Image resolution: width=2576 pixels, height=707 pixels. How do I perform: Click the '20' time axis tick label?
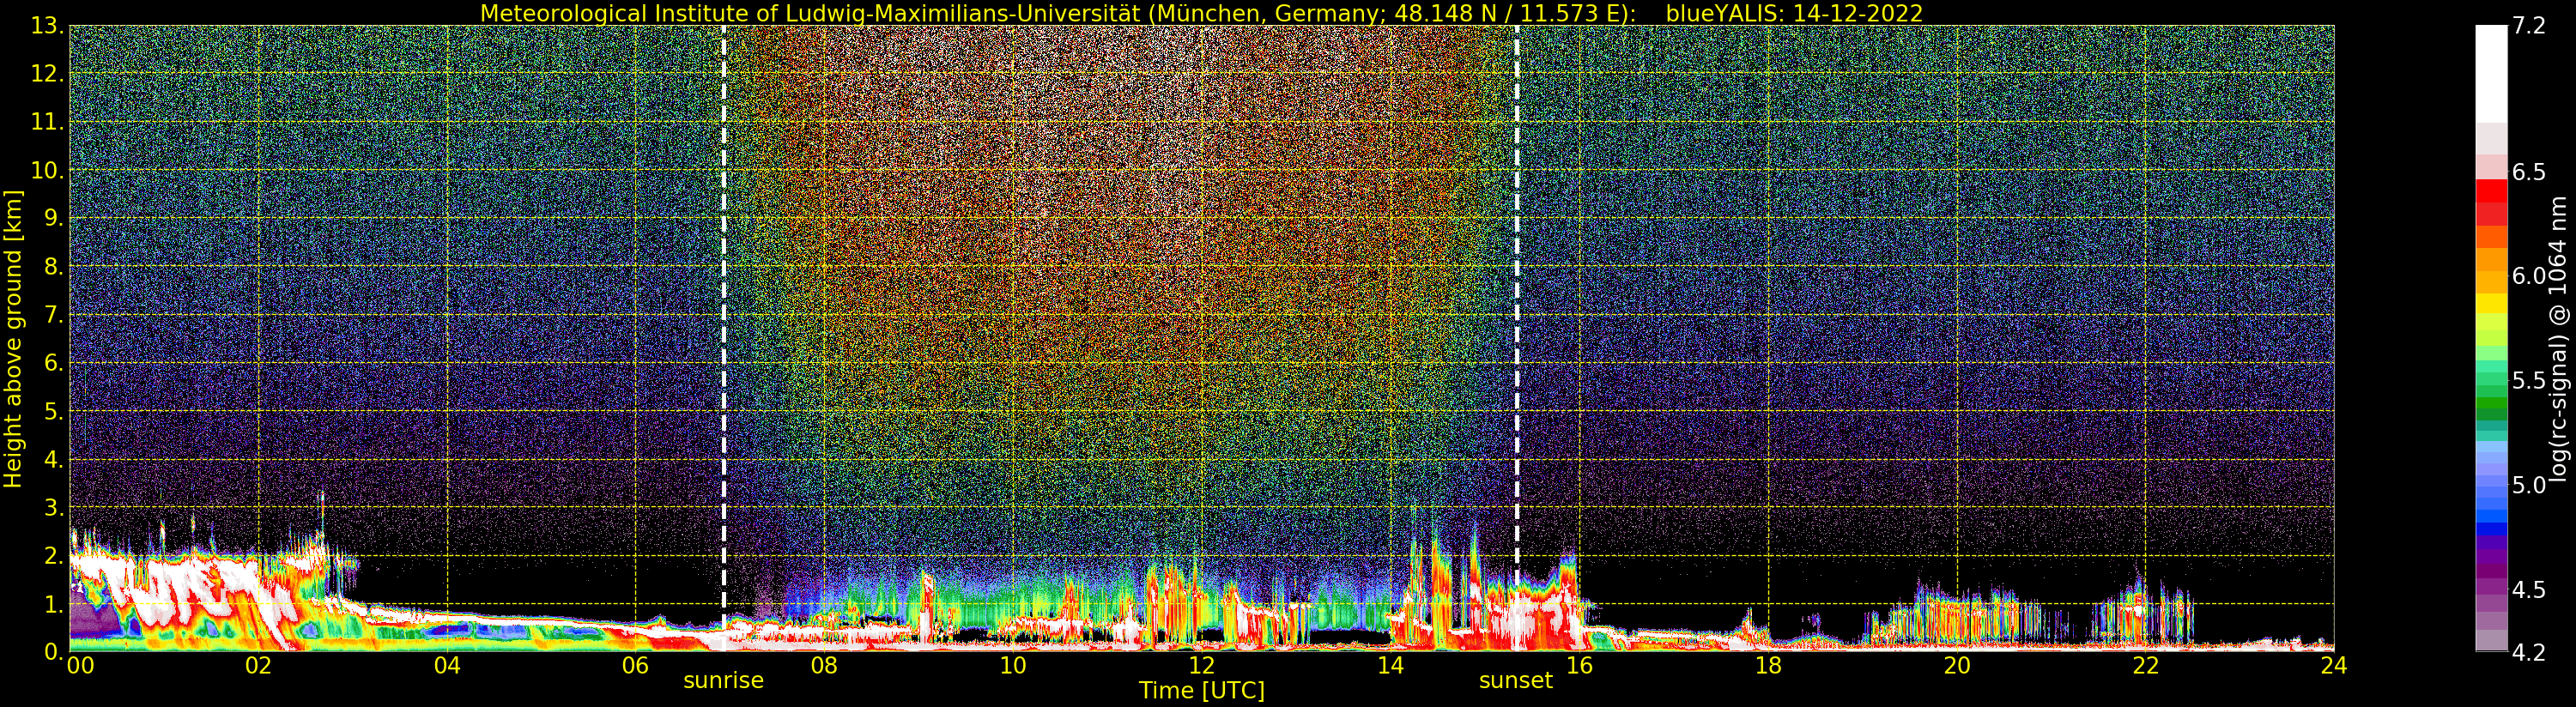(1956, 666)
